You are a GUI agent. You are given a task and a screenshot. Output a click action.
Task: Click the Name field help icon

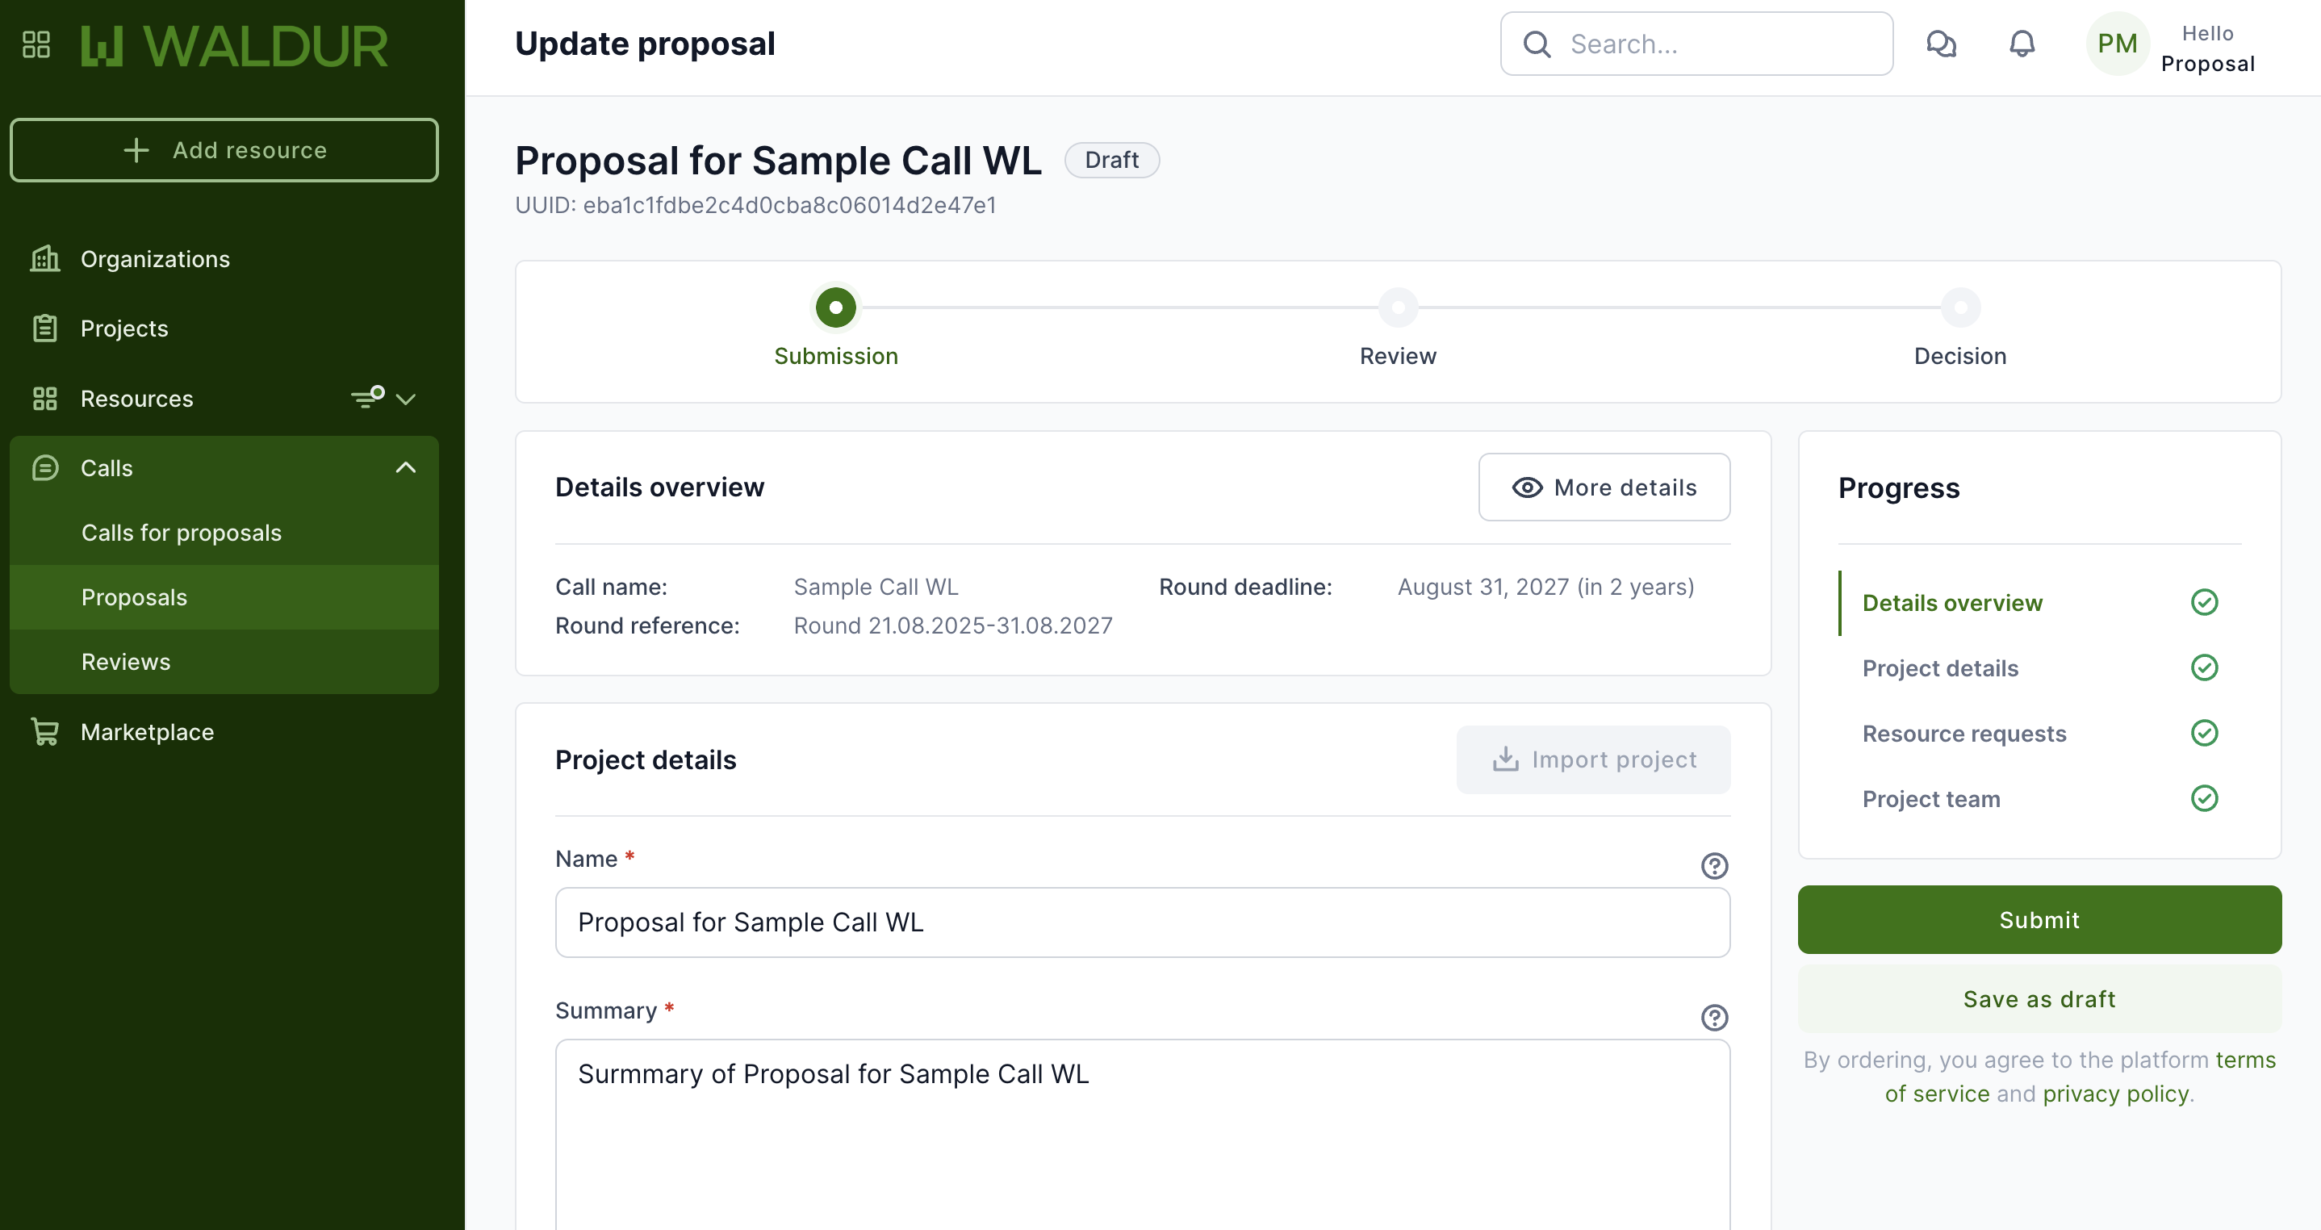1714,866
